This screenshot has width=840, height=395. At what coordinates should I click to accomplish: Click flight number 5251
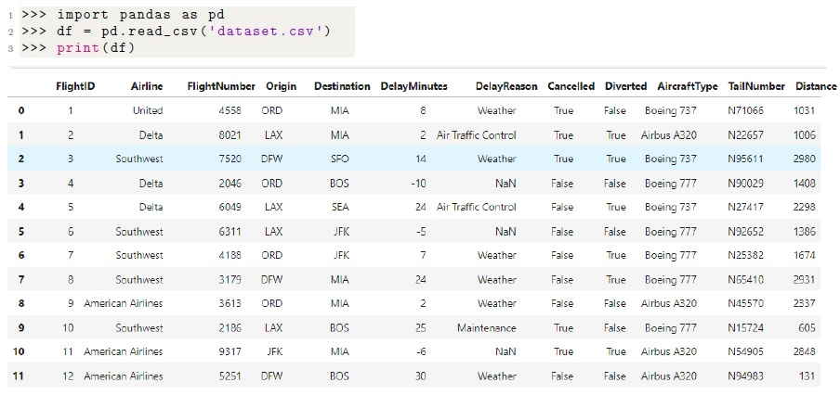(230, 376)
